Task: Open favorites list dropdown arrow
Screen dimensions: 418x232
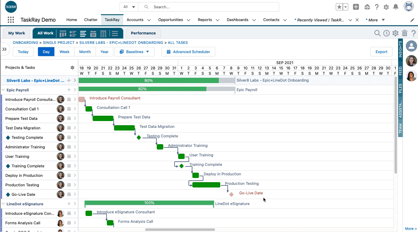Action: pyautogui.click(x=346, y=7)
